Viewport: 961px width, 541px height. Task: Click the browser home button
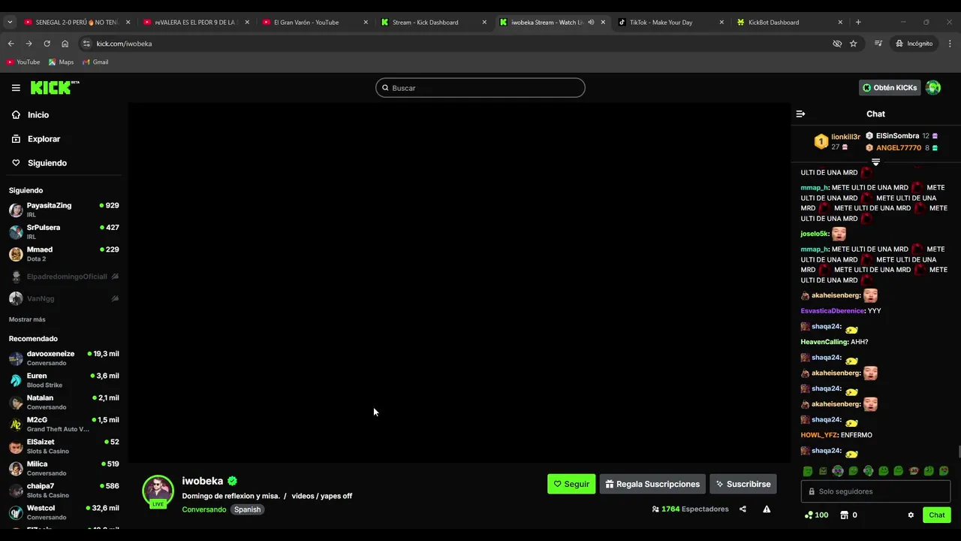65,44
